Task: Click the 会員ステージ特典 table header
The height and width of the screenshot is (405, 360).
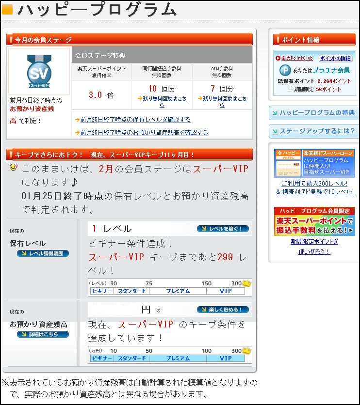Action: point(162,55)
